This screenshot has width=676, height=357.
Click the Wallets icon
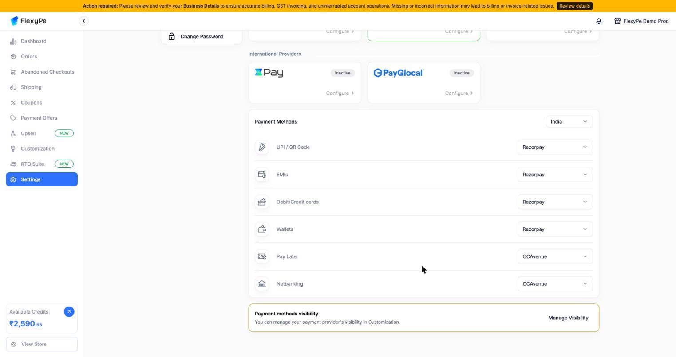[262, 229]
